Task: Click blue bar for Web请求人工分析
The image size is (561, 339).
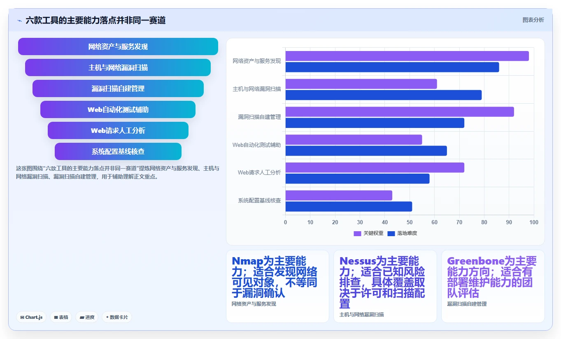Action: (357, 179)
